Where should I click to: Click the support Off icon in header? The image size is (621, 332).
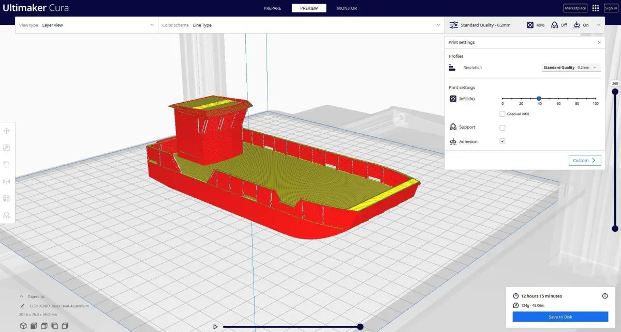tap(555, 25)
